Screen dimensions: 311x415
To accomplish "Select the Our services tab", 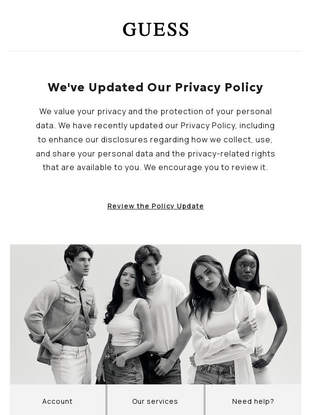I will [x=155, y=401].
